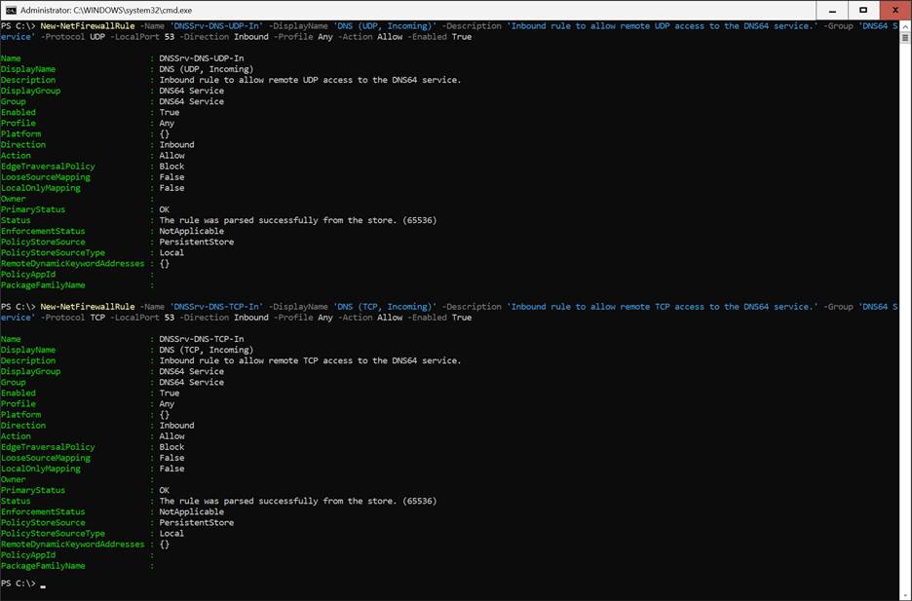The width and height of the screenshot is (912, 601).
Task: Open the cmd.exe system menu icon
Action: pyautogui.click(x=11, y=10)
